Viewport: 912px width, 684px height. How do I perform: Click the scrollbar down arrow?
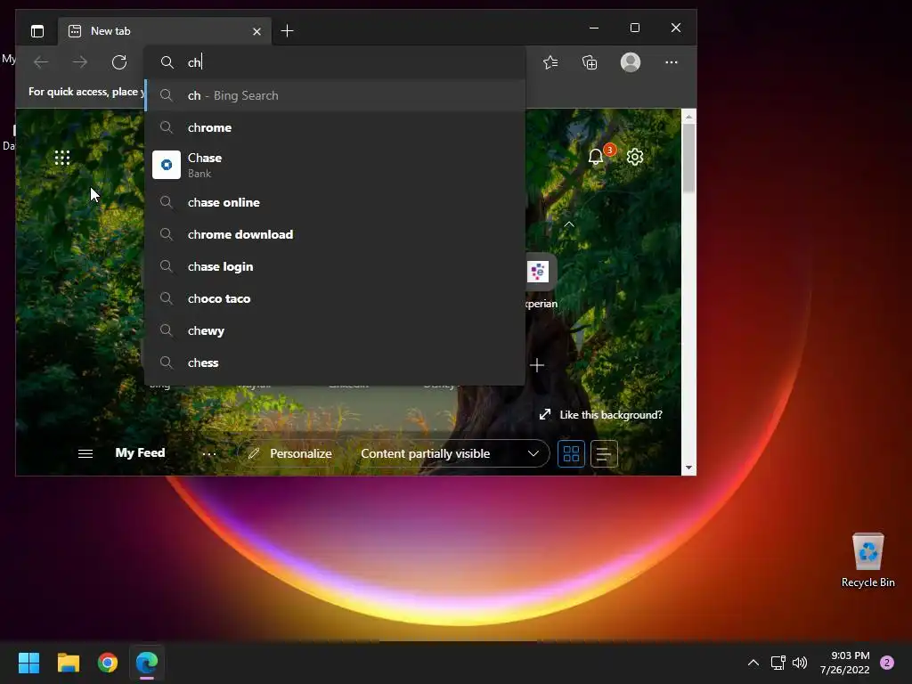(x=688, y=468)
